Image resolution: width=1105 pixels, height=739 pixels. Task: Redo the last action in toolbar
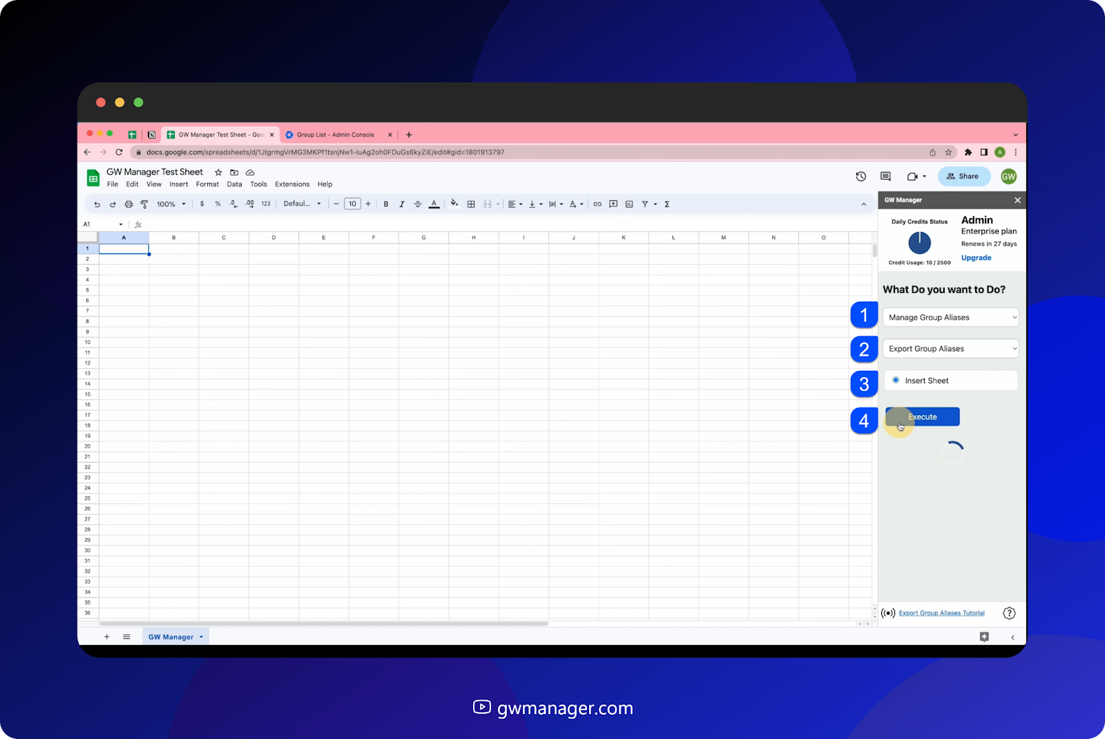click(113, 204)
